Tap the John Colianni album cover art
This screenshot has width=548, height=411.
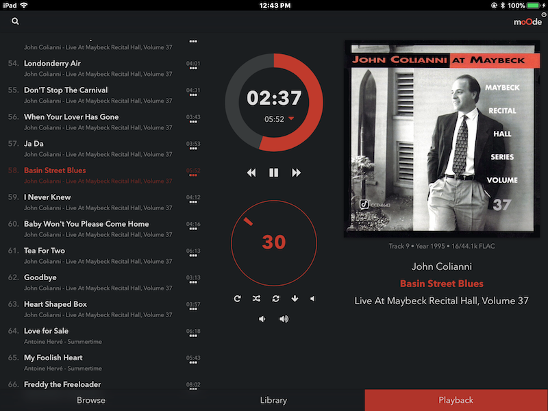442,139
